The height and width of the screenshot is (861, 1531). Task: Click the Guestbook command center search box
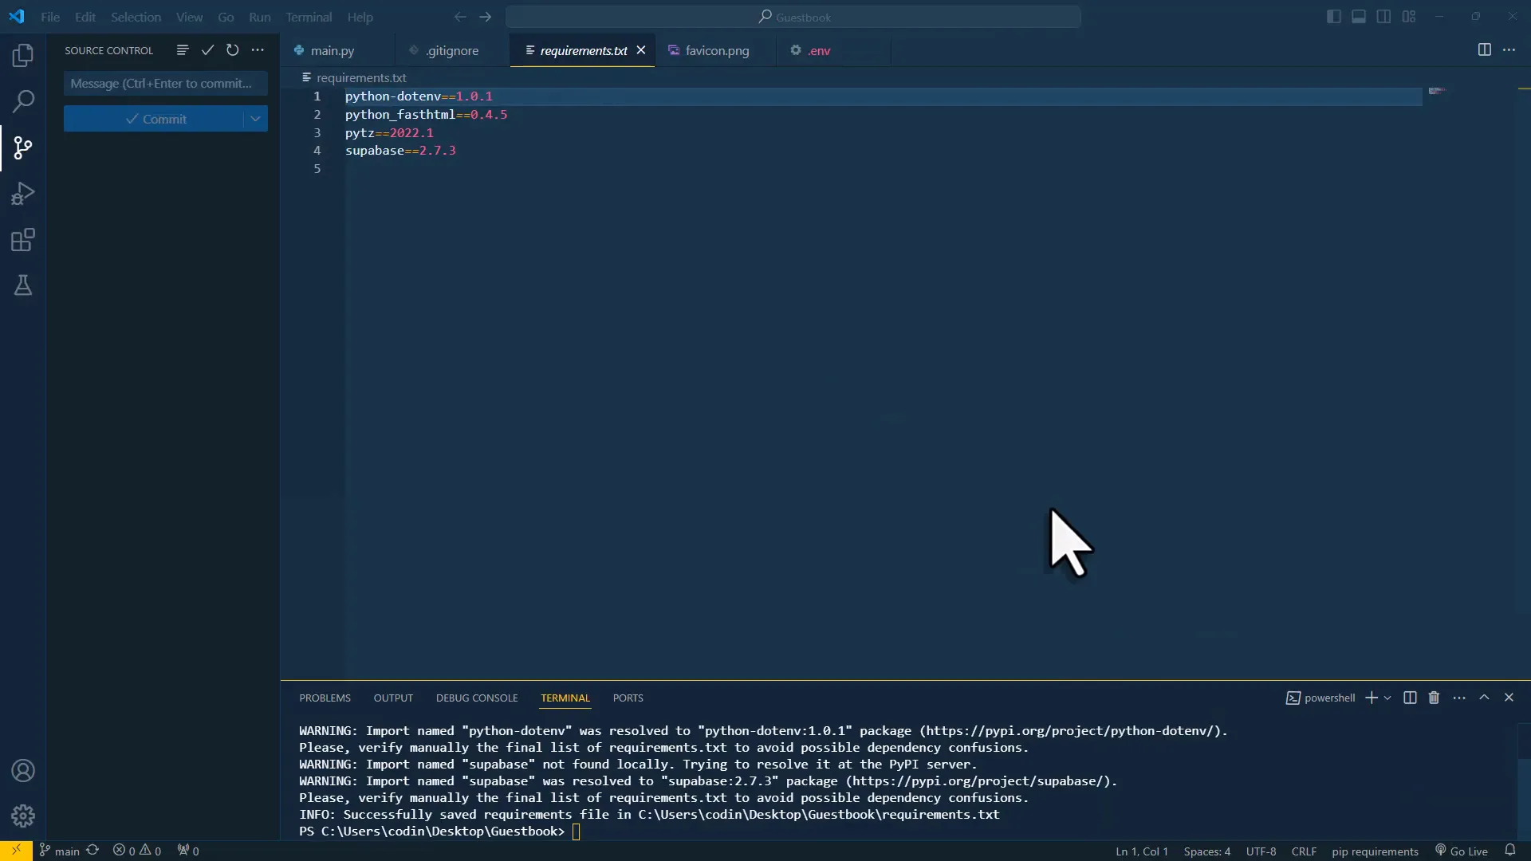click(x=793, y=17)
